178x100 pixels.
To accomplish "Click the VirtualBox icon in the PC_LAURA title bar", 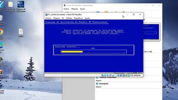I will coord(46,14).
